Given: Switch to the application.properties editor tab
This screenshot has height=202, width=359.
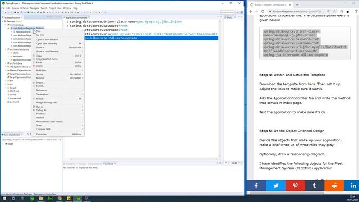Looking at the screenshot, I should pyautogui.click(x=76, y=17).
